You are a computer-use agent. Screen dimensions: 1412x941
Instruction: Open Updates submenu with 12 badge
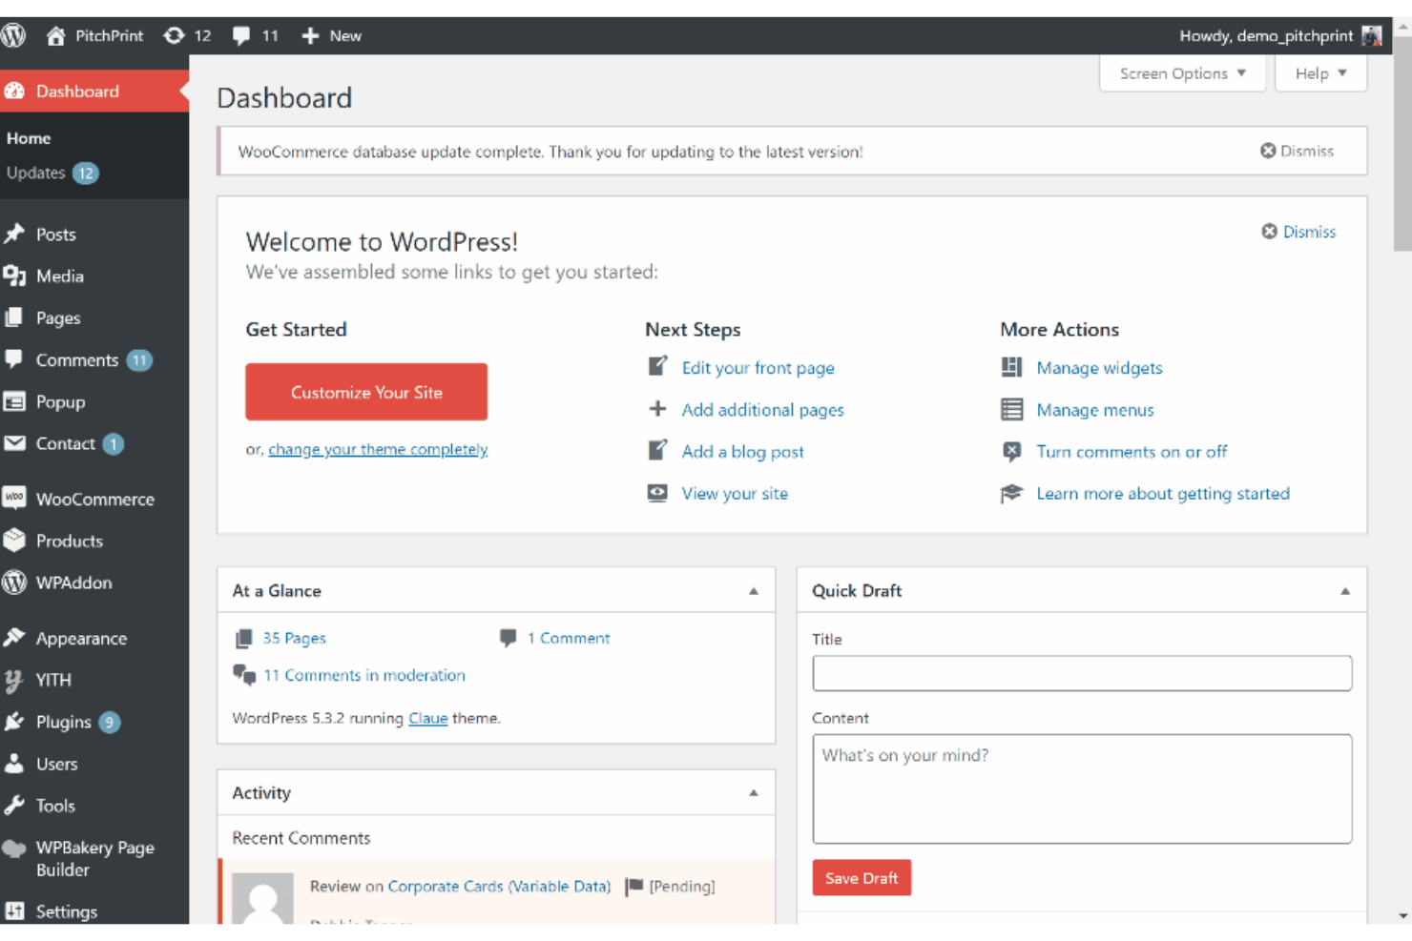click(x=52, y=173)
